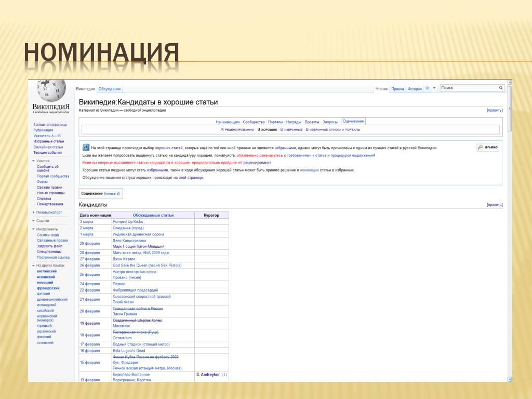Click the scrollbar down arrow

510,379
